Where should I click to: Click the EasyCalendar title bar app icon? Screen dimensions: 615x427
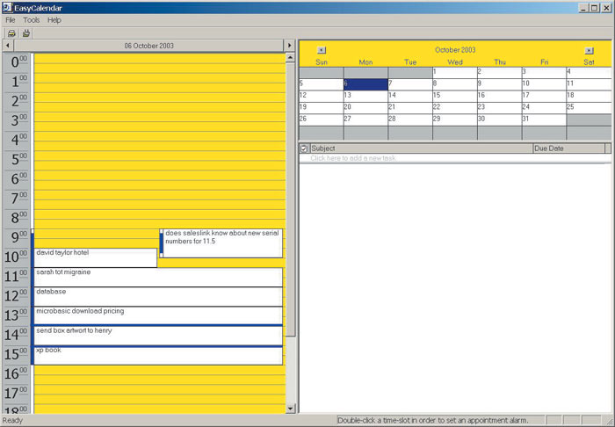click(7, 7)
